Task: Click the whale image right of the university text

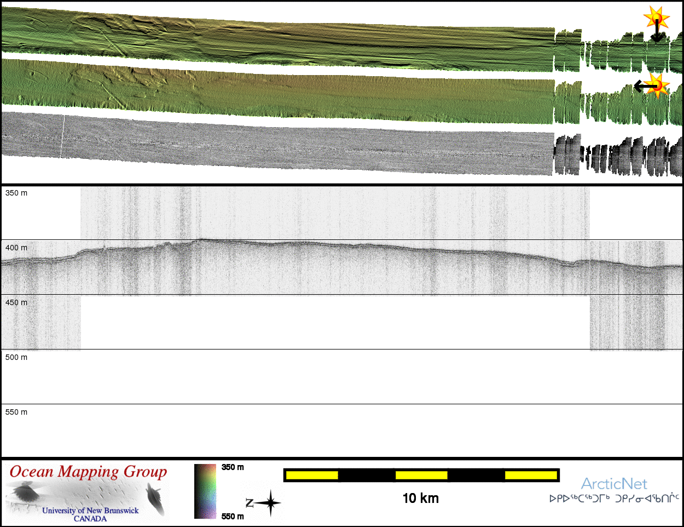Action: [156, 499]
